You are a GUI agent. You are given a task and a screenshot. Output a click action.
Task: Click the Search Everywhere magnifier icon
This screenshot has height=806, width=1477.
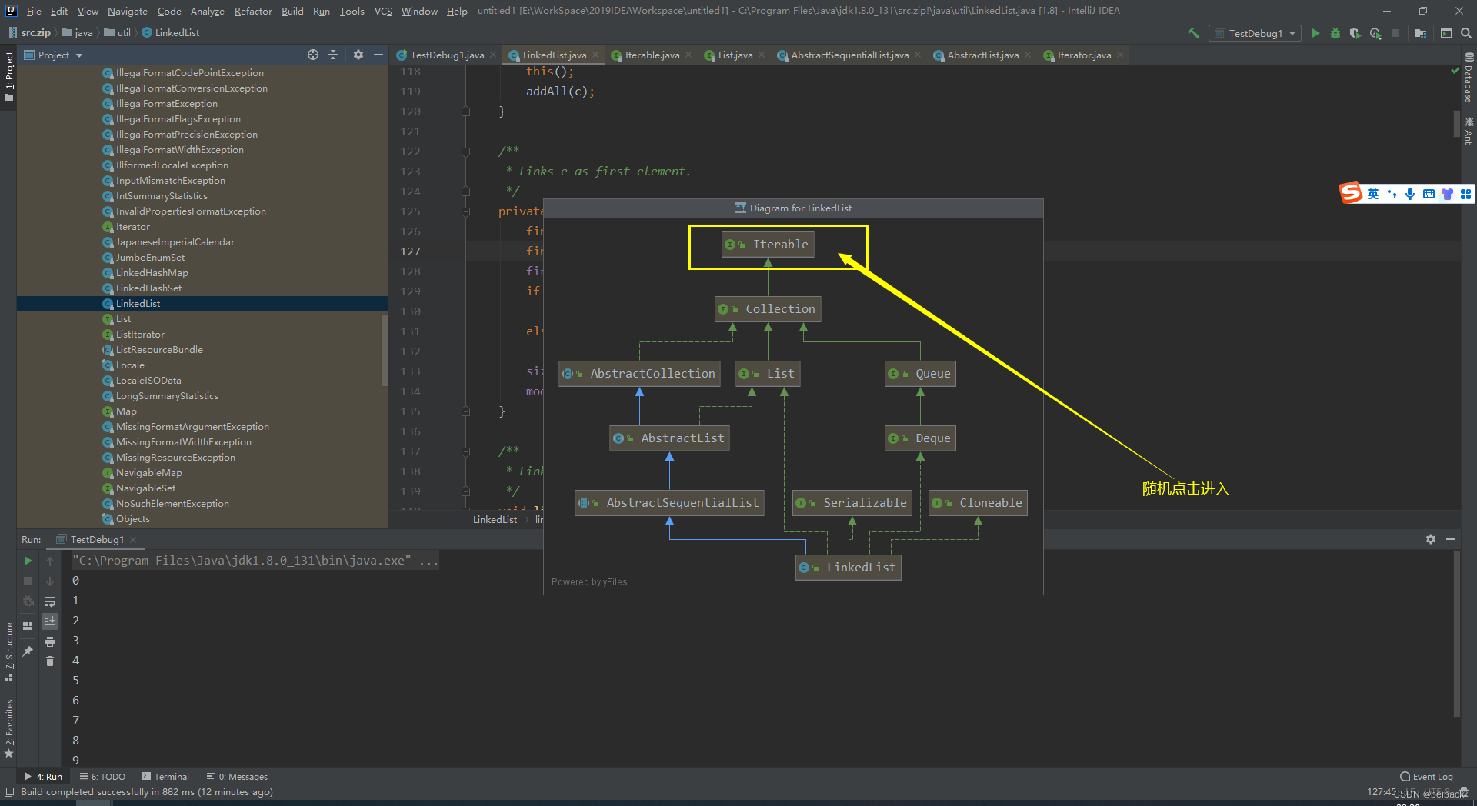pos(1465,33)
